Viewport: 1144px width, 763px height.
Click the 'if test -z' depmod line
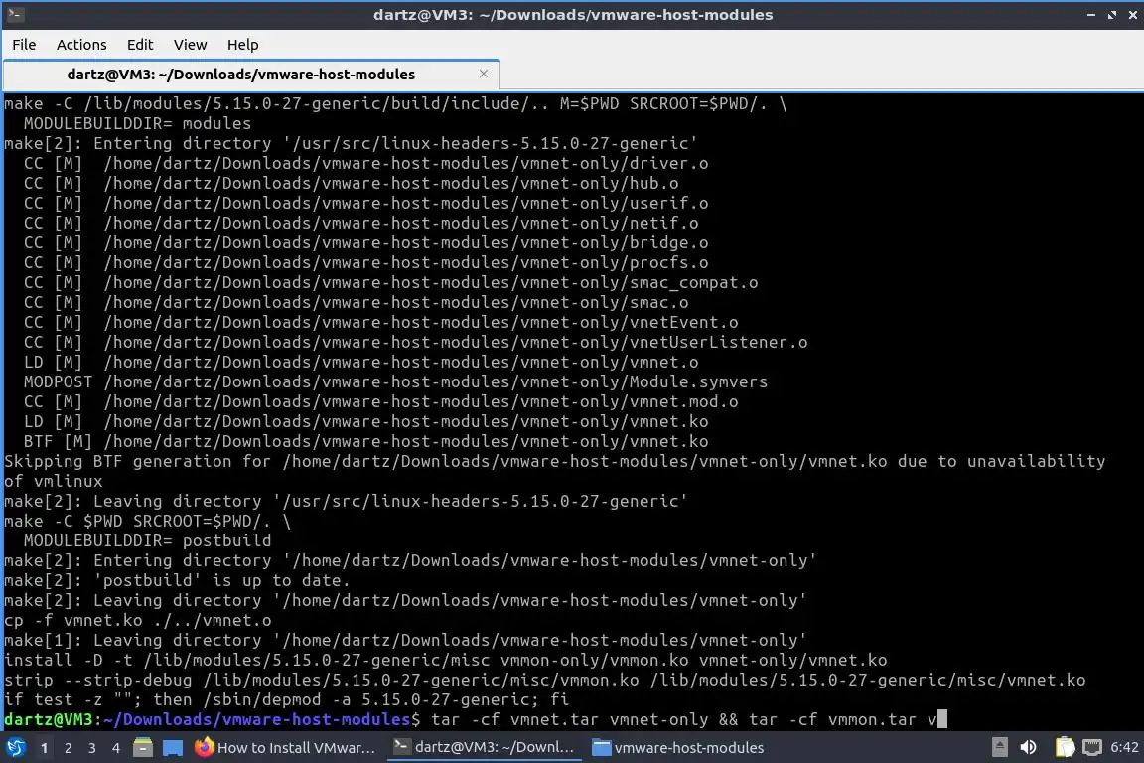[x=287, y=699]
